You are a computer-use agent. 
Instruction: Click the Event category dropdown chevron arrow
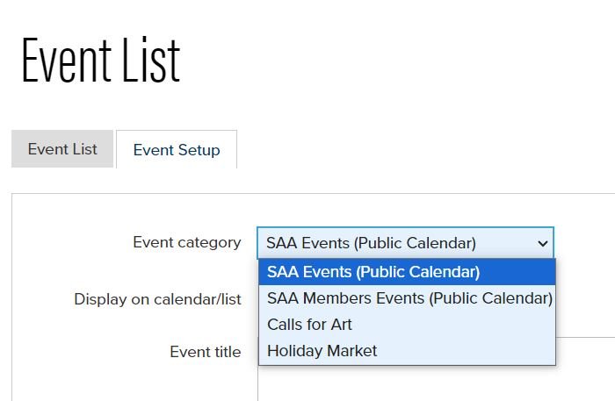pyautogui.click(x=543, y=244)
